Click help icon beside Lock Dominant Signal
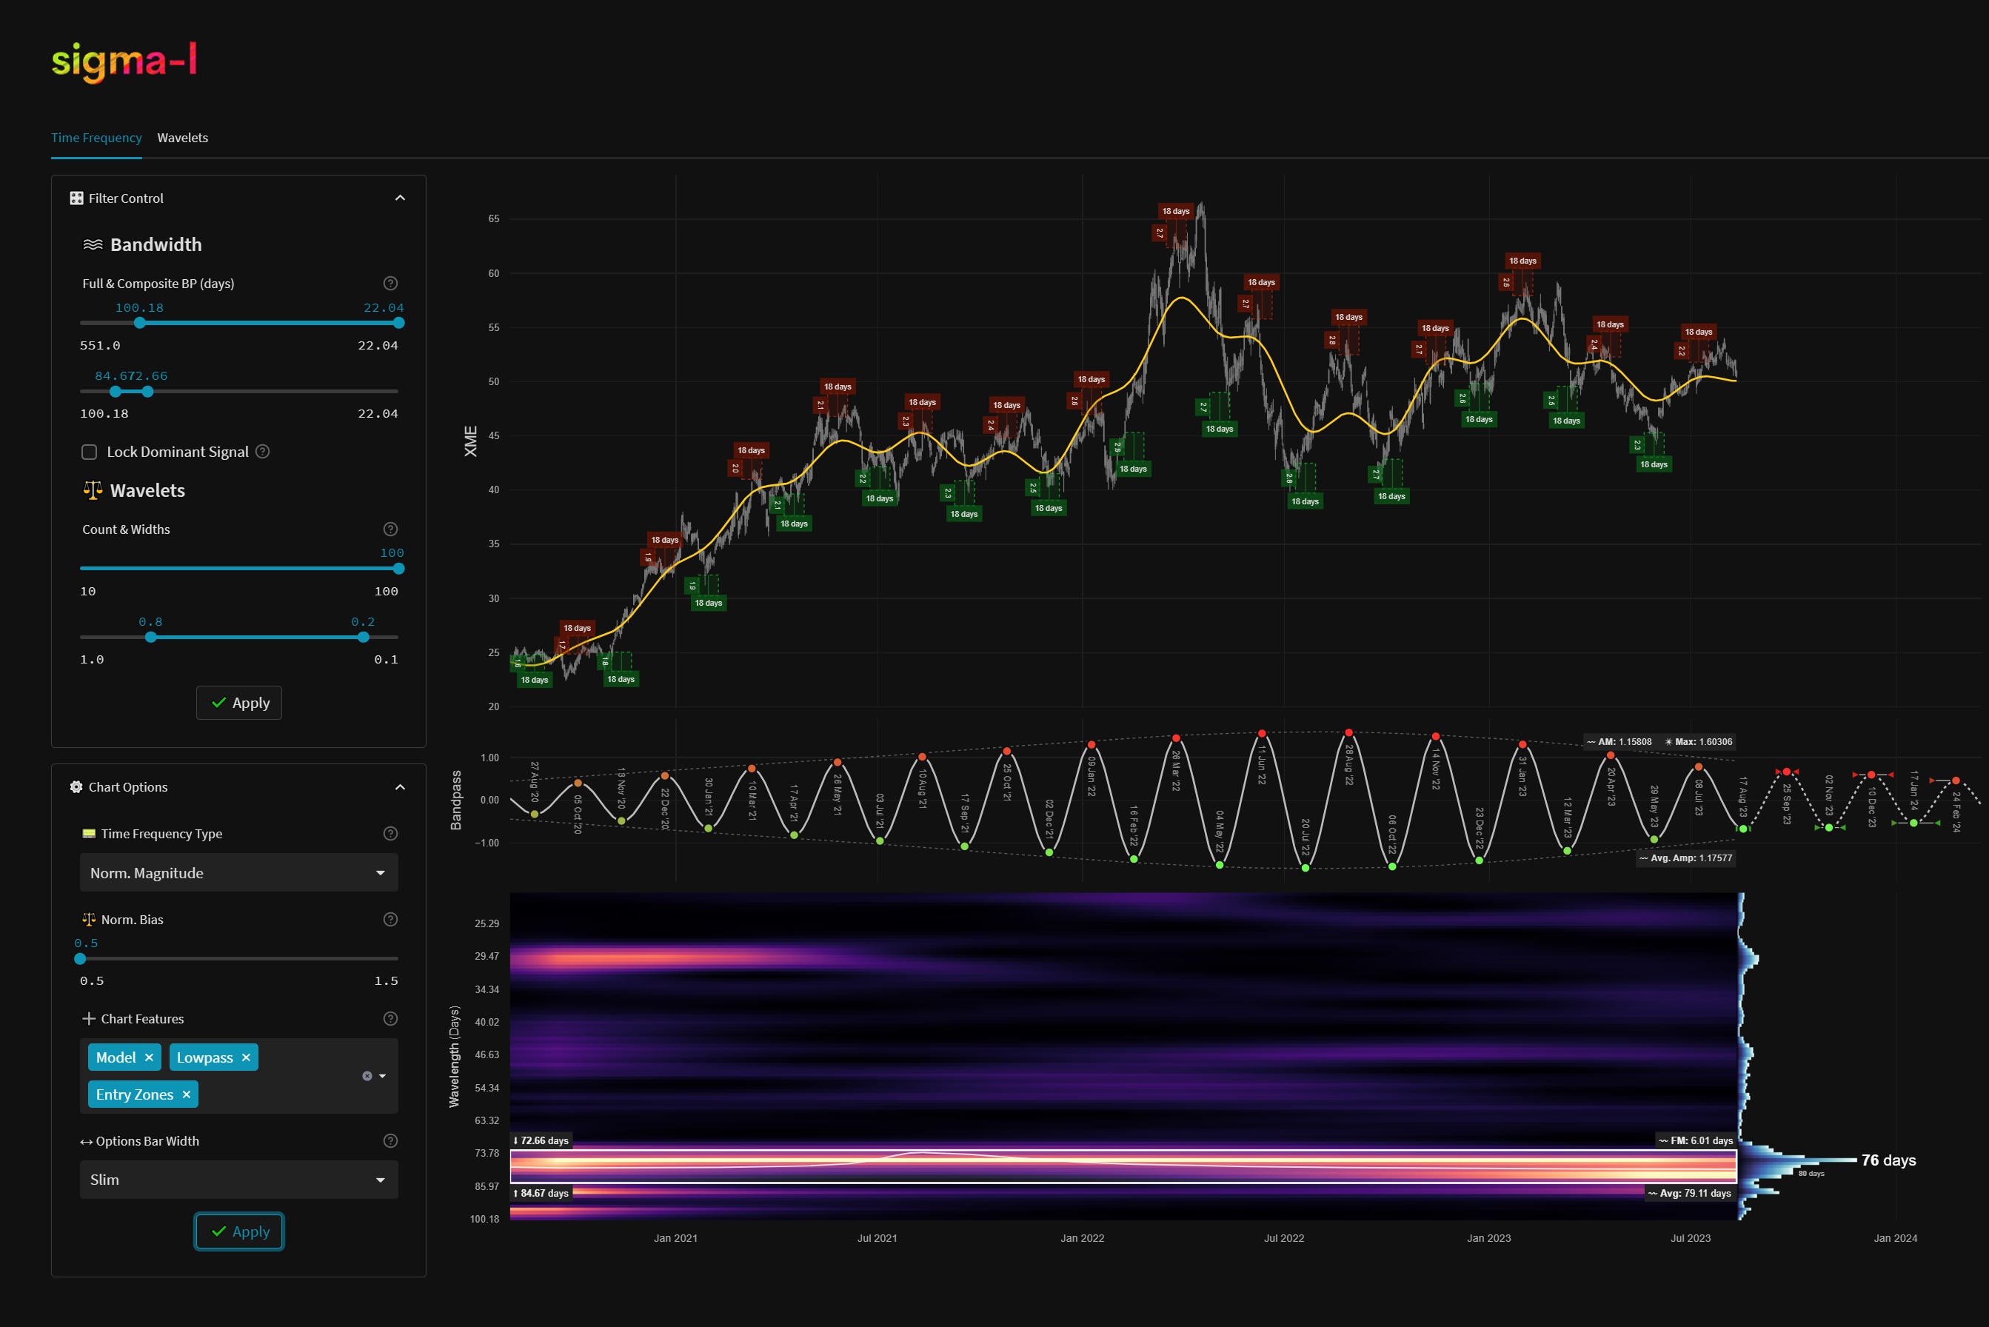This screenshot has width=1989, height=1327. tap(262, 451)
